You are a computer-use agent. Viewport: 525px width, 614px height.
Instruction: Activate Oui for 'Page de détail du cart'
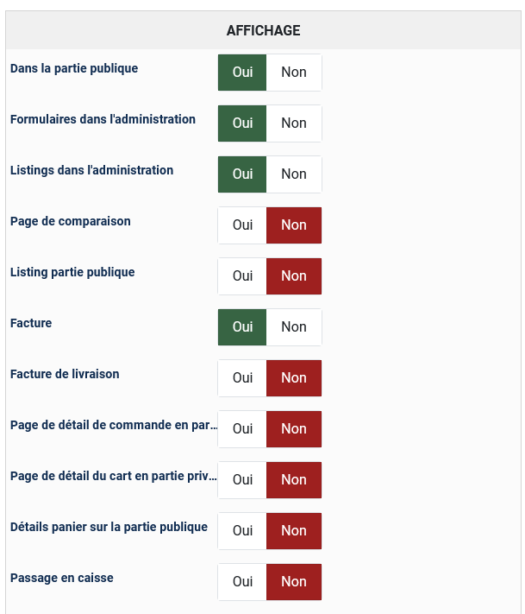(x=242, y=480)
